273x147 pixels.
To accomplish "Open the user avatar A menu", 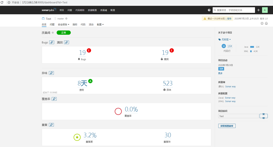I will 265,10.
